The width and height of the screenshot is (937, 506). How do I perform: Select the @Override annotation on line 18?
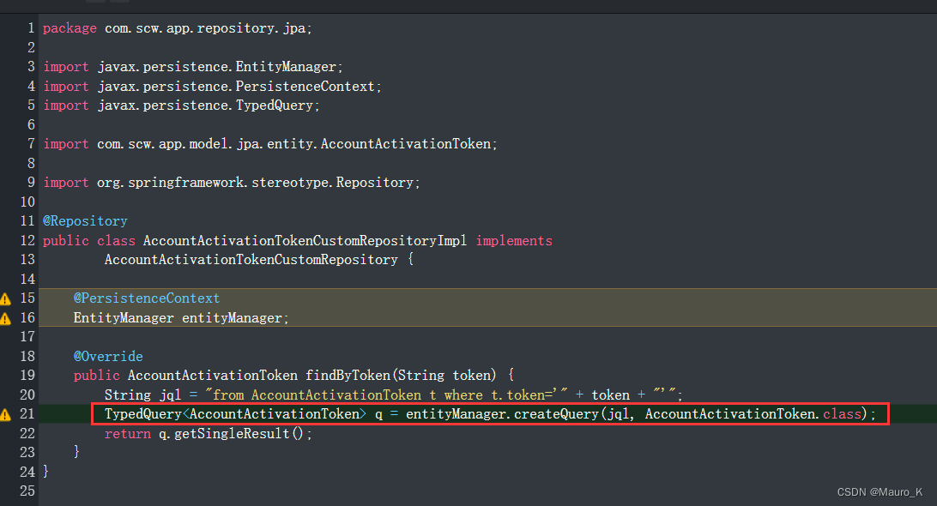[107, 355]
